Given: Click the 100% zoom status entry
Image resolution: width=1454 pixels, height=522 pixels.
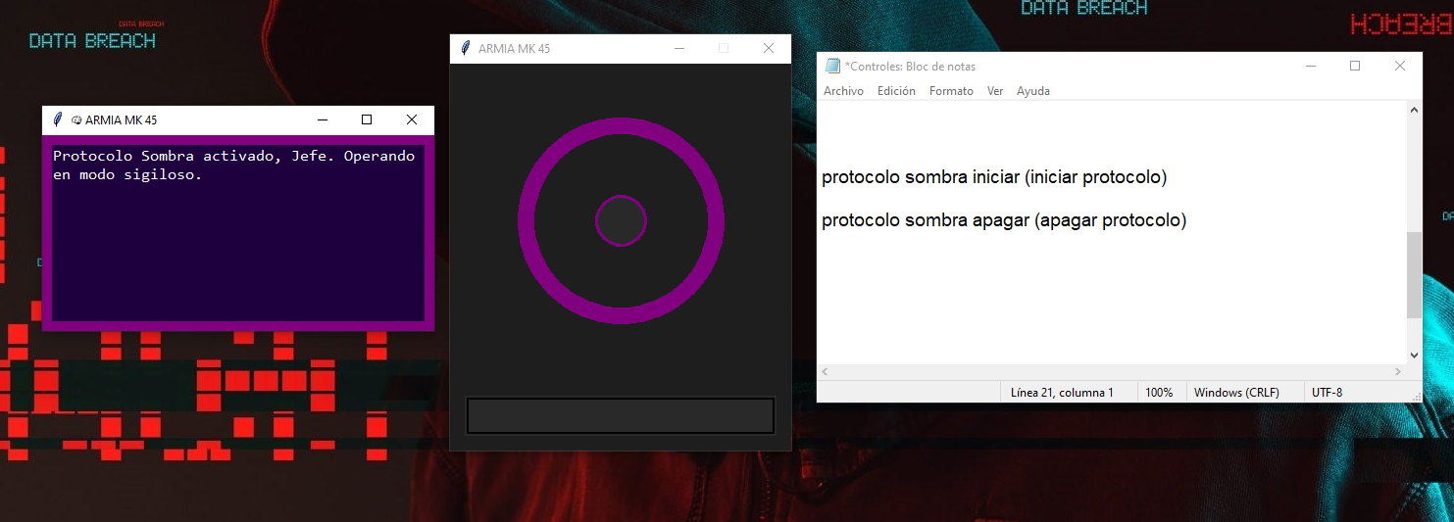Looking at the screenshot, I should [x=1159, y=392].
